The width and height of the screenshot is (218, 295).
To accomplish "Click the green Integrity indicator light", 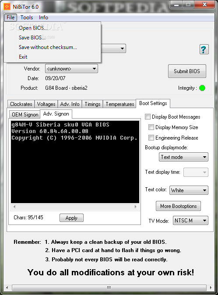I will point(202,88).
